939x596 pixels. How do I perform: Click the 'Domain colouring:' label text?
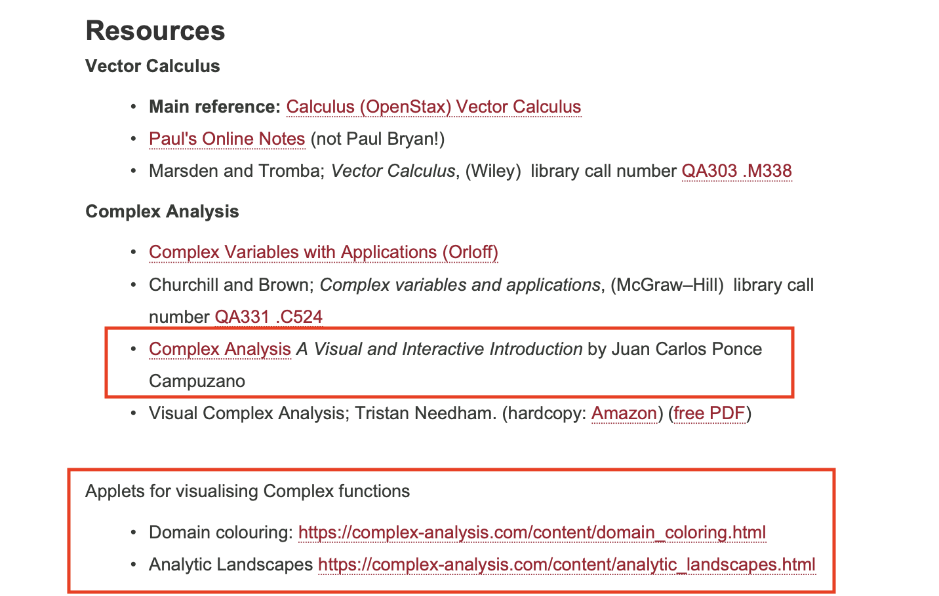coord(221,532)
